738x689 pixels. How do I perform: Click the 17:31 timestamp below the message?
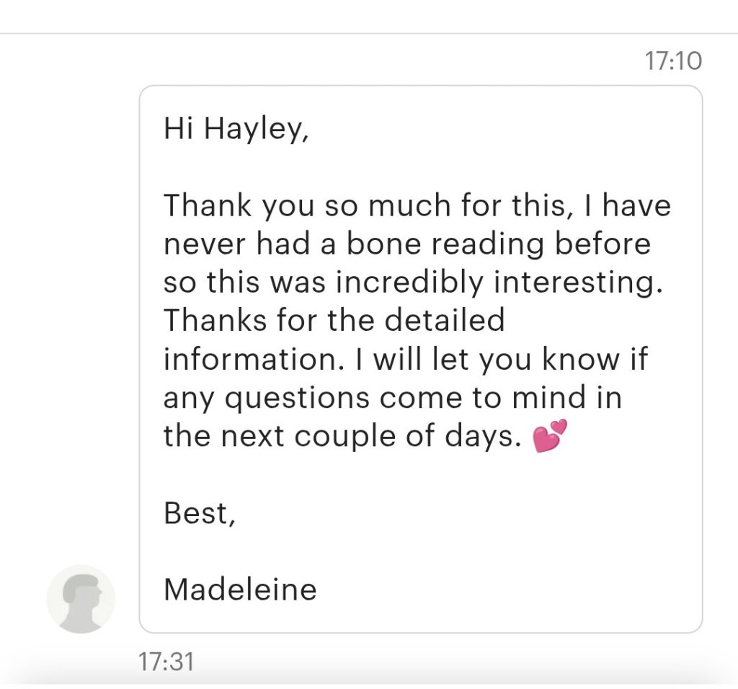pyautogui.click(x=166, y=662)
